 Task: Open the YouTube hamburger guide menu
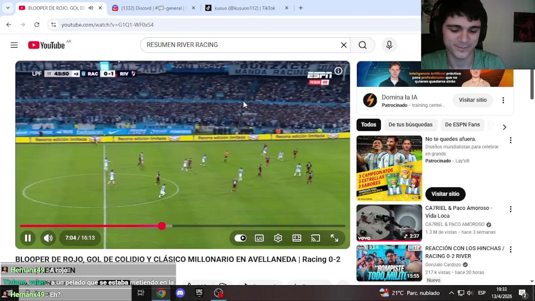[14, 45]
